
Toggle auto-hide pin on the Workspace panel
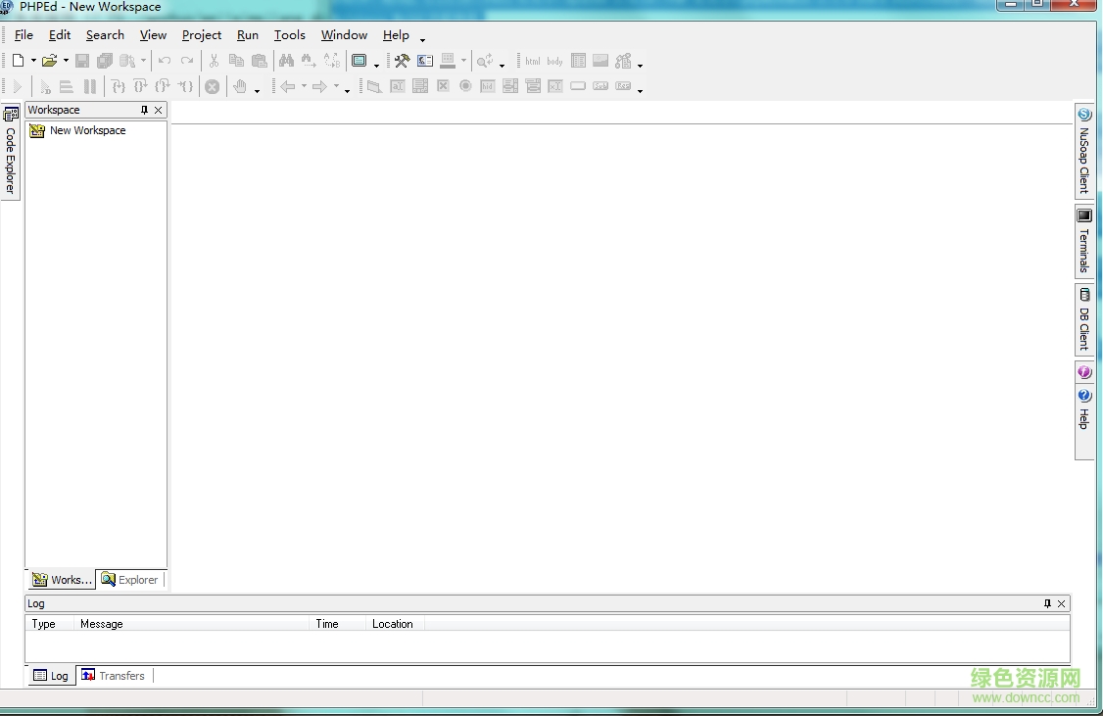point(145,110)
